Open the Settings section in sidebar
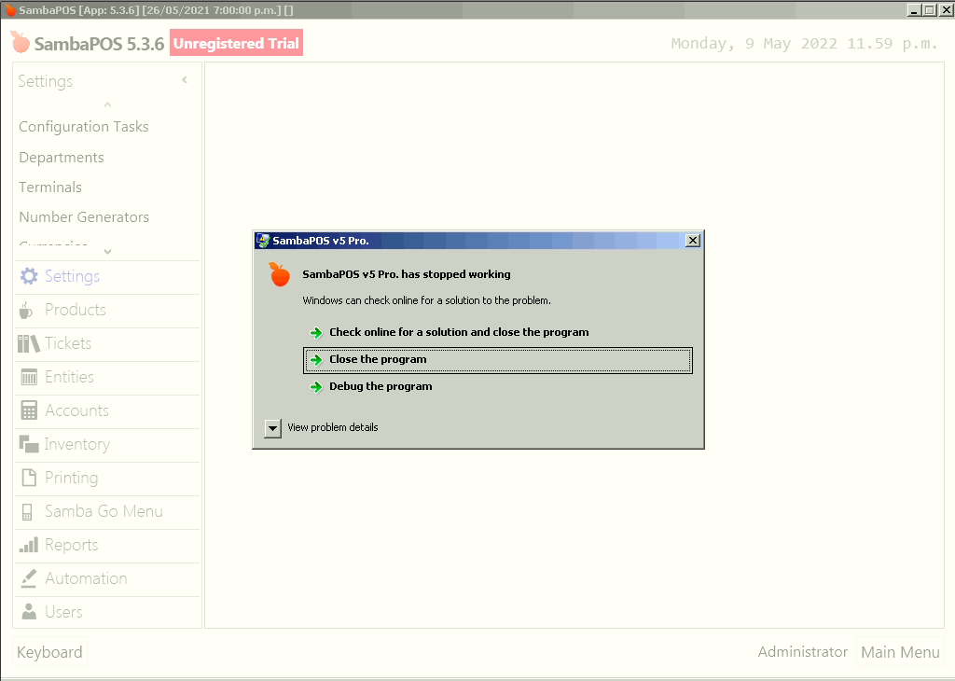Viewport: 955px width, 681px height. click(x=107, y=276)
